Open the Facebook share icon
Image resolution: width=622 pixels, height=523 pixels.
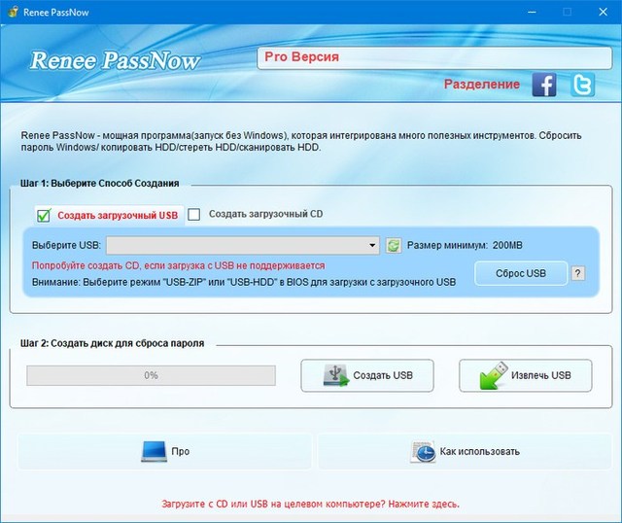click(x=544, y=86)
